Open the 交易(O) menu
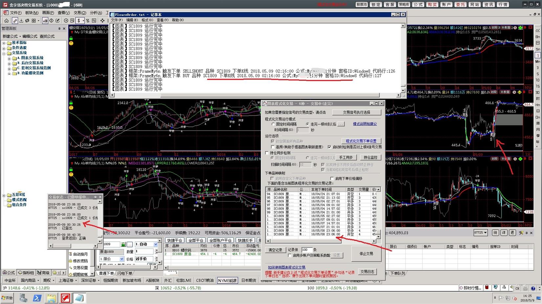This screenshot has width=542, height=304. point(80,13)
